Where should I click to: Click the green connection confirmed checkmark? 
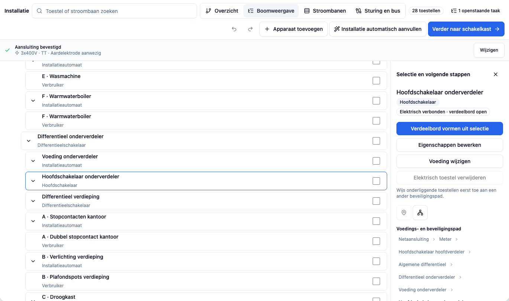[7, 50]
